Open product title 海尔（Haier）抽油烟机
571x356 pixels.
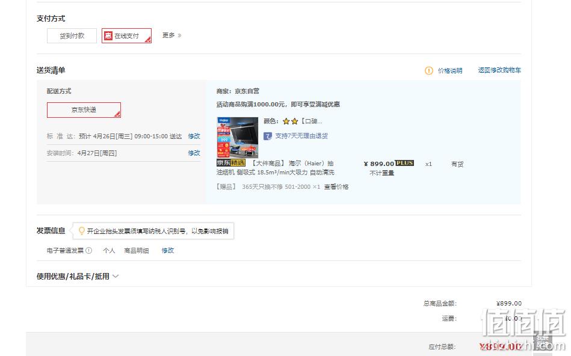coord(276,168)
